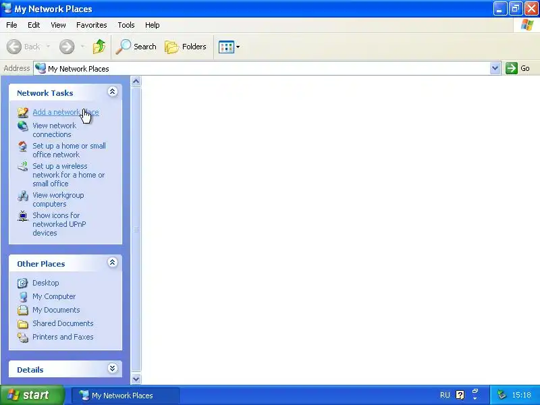Open Set up a wireless network link
The image size is (540, 405).
point(68,175)
